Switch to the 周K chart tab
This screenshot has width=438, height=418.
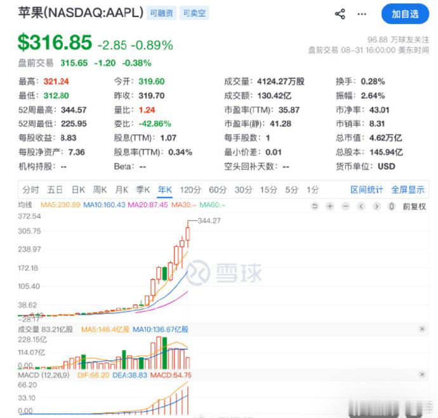click(100, 190)
